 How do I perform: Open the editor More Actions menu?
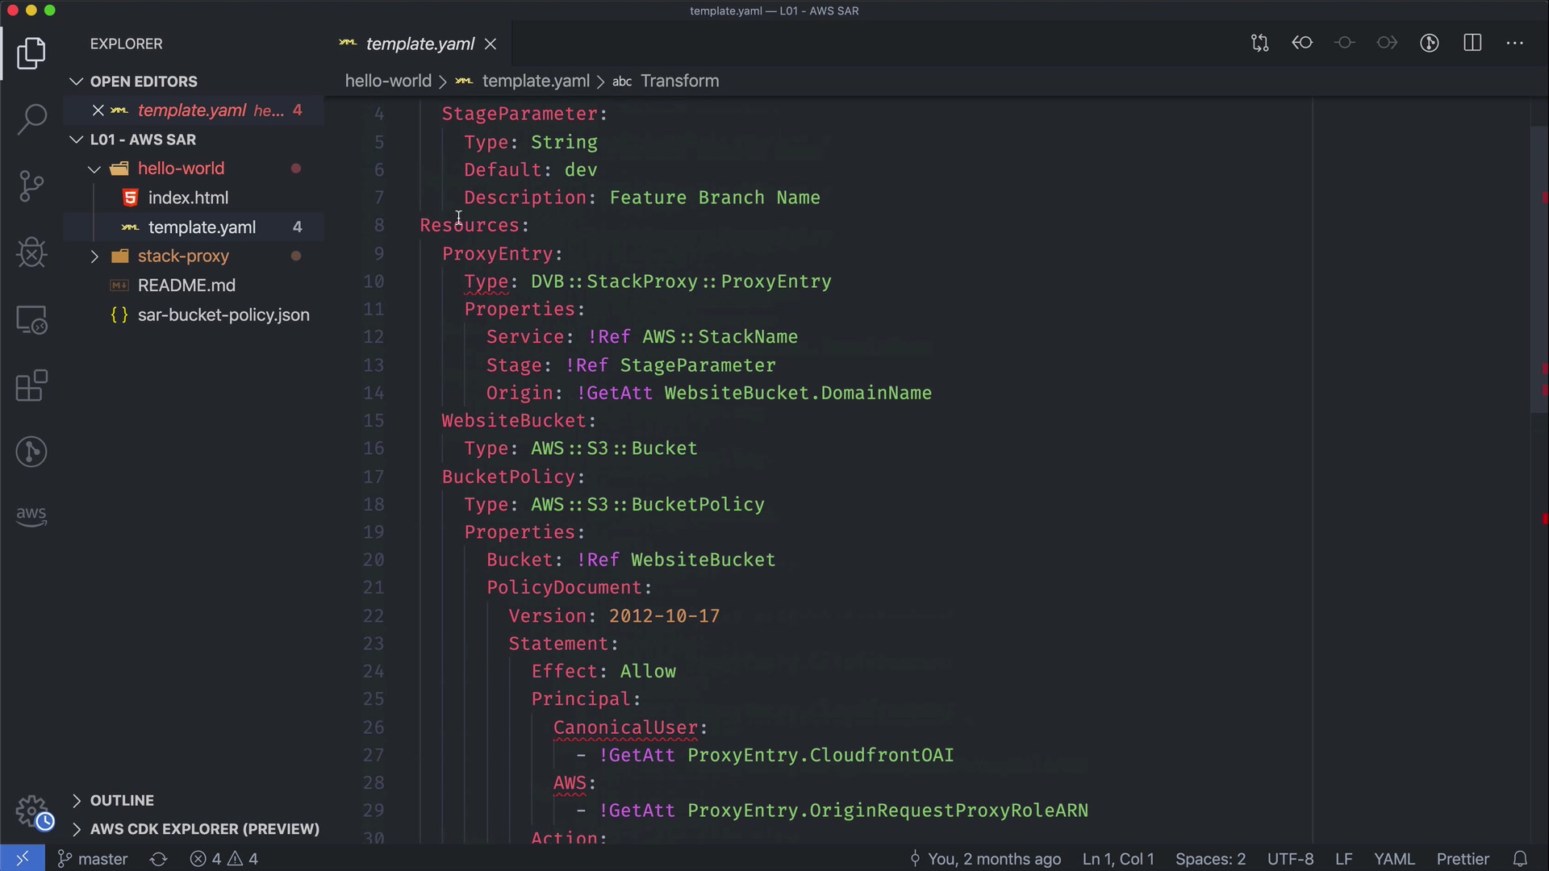click(x=1515, y=44)
